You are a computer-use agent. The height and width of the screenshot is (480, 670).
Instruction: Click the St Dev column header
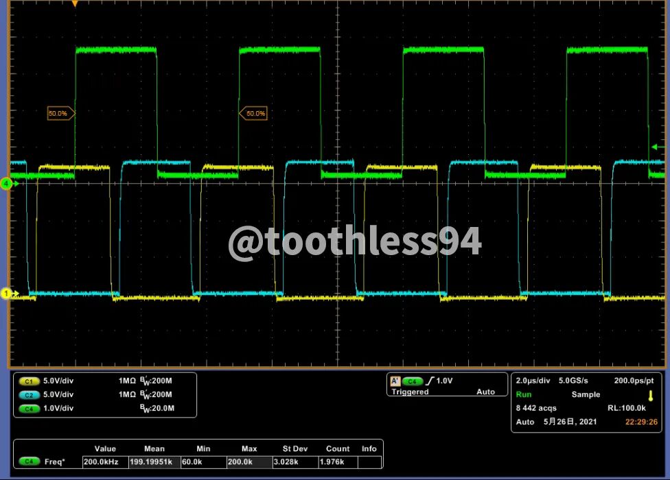tap(294, 448)
